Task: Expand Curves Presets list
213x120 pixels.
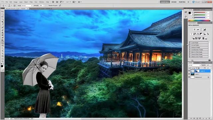Action: tap(190, 45)
